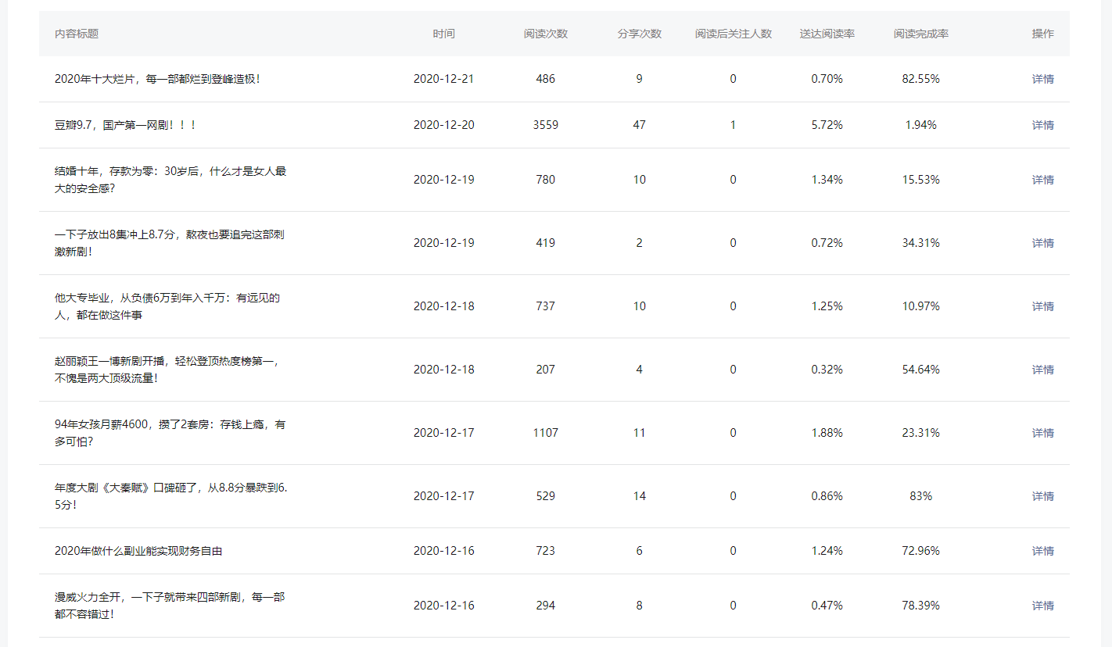Click the 阅读次数 column header
The height and width of the screenshot is (647, 1112).
546,34
